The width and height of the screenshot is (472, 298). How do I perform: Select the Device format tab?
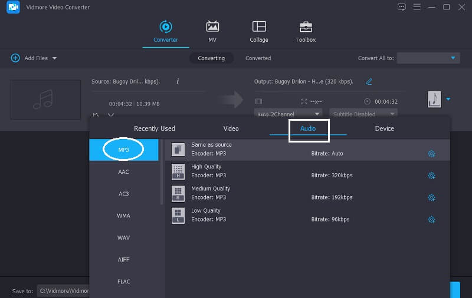tap(384, 128)
